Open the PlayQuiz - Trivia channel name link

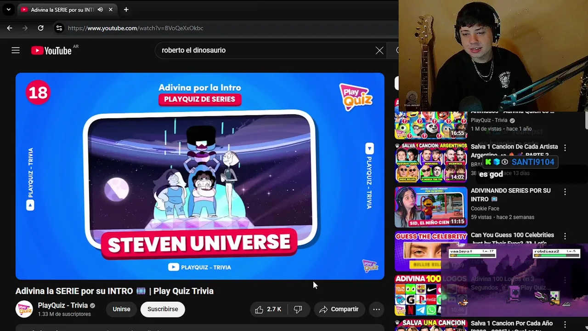(x=62, y=305)
